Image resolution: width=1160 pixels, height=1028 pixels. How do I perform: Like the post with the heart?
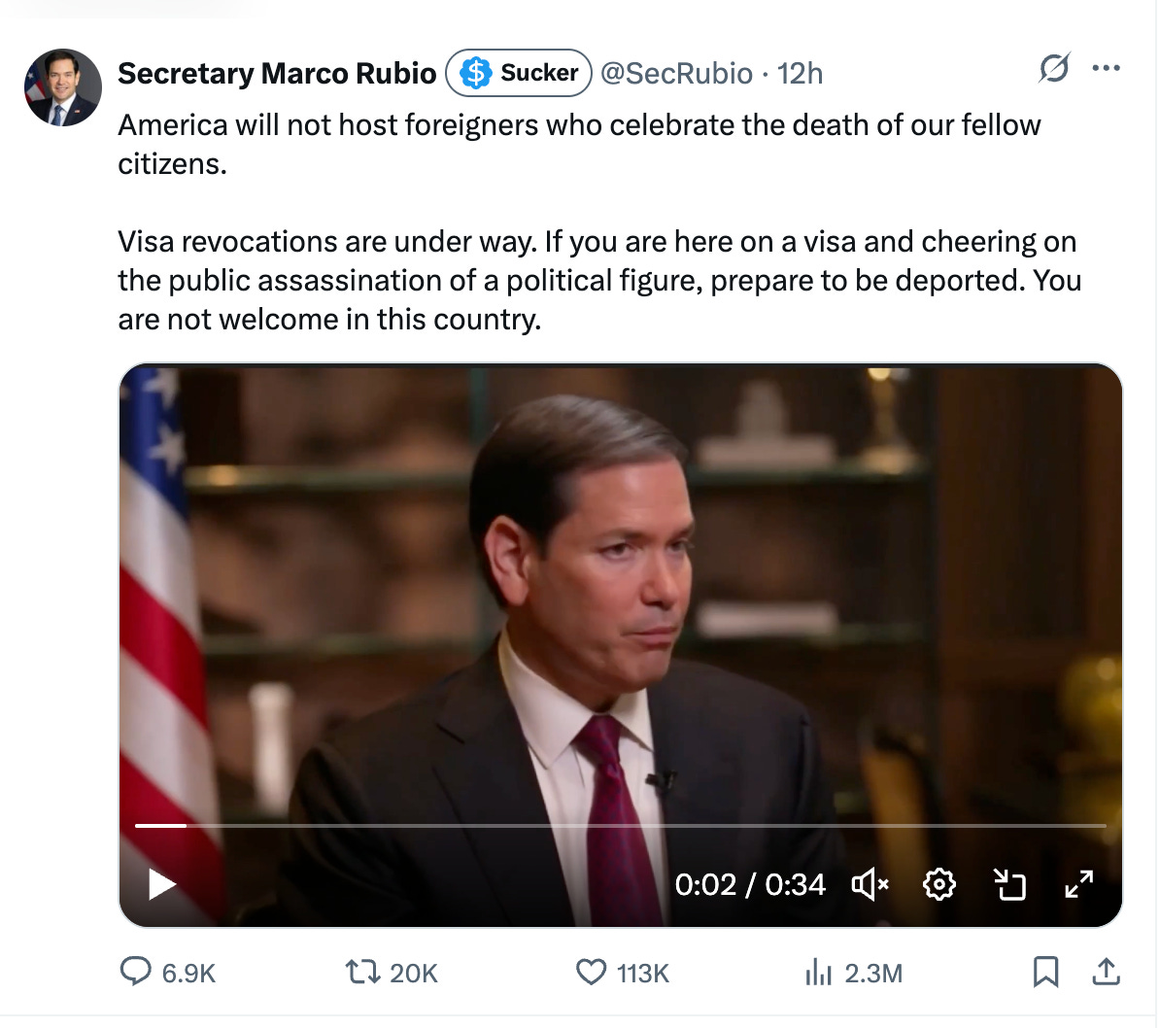592,972
